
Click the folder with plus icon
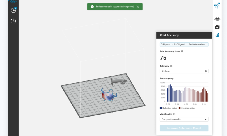[x=217, y=27]
